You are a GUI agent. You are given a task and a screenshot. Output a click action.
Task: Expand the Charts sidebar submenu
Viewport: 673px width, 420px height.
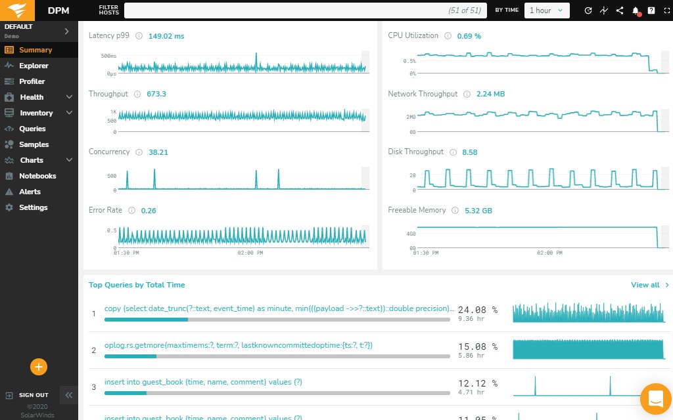(70, 160)
